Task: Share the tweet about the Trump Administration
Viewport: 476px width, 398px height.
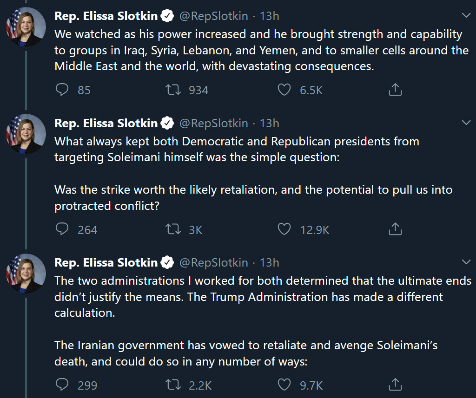Action: 395,385
